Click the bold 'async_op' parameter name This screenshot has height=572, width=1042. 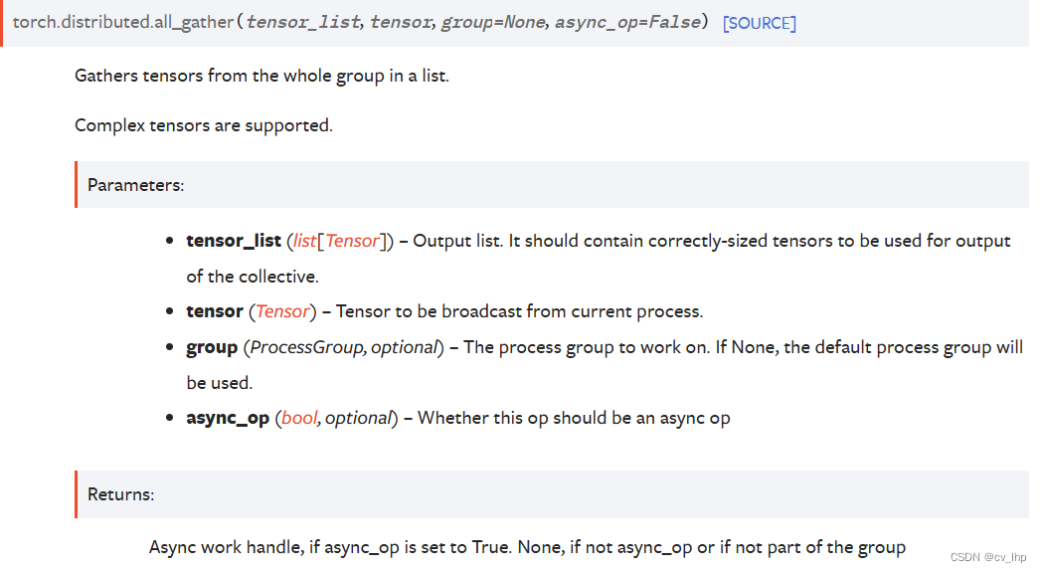(228, 418)
